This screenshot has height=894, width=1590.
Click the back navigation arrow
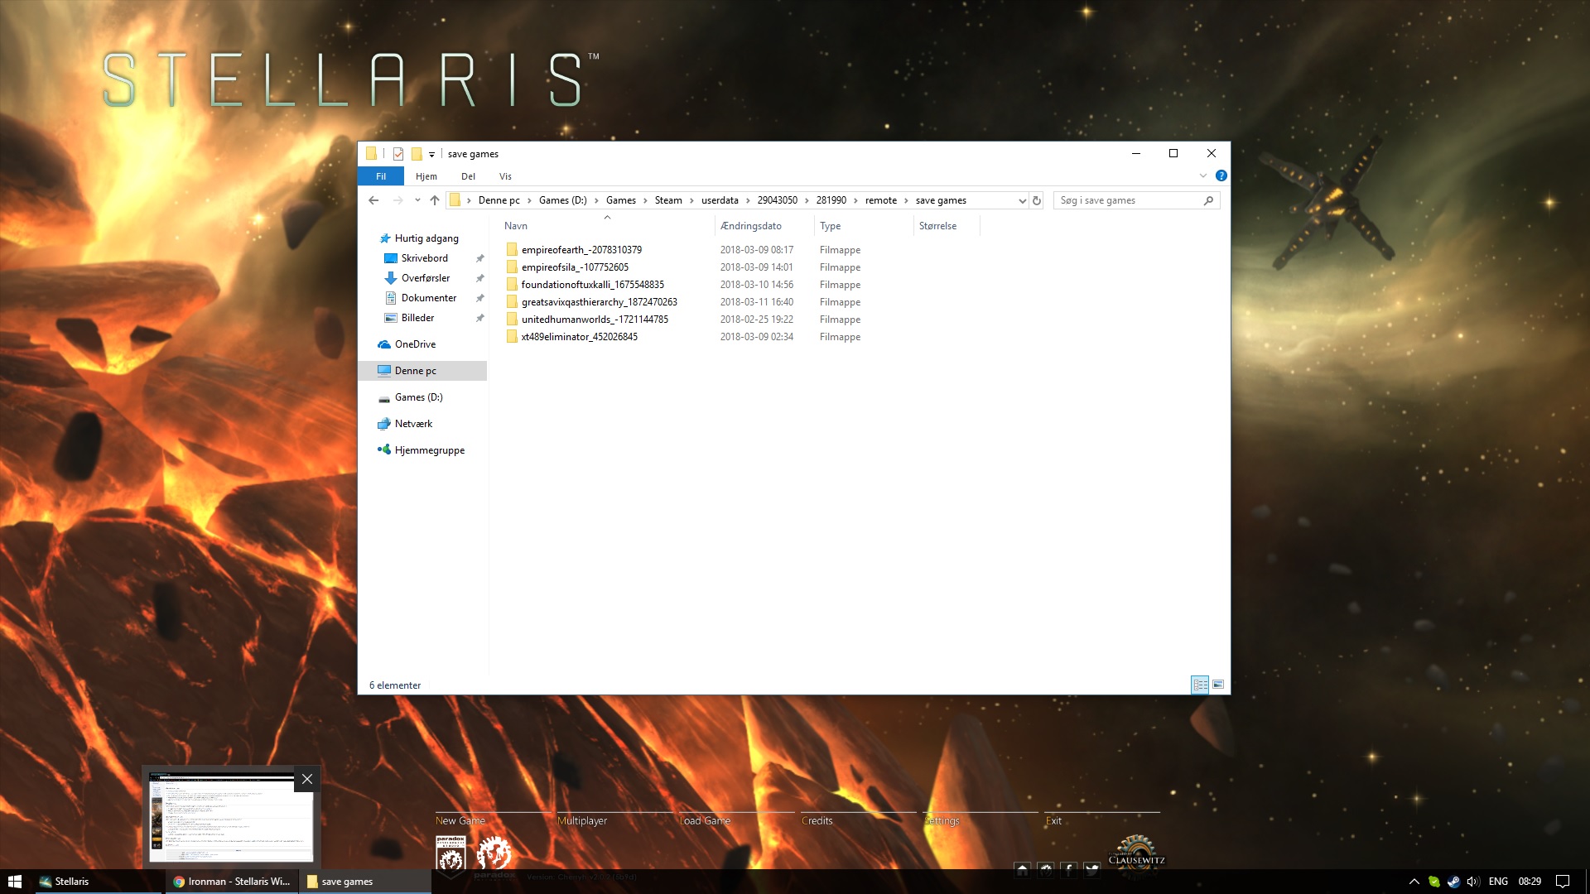(x=373, y=200)
